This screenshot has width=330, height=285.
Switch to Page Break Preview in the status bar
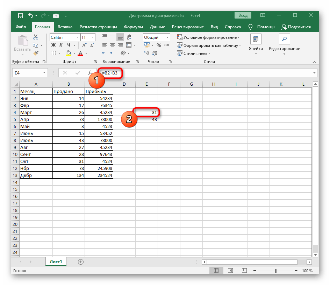pos(244,270)
